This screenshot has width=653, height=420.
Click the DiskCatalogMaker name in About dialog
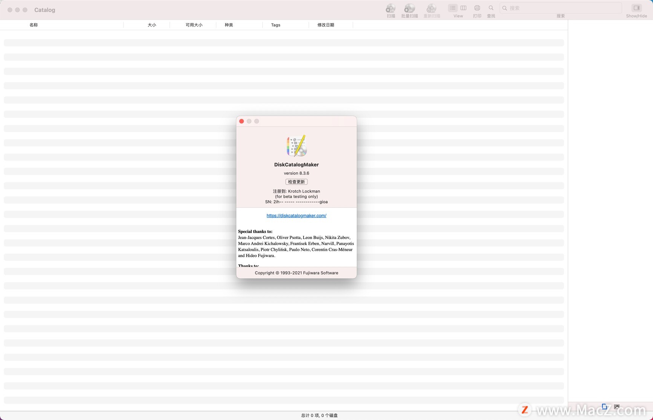coord(297,164)
